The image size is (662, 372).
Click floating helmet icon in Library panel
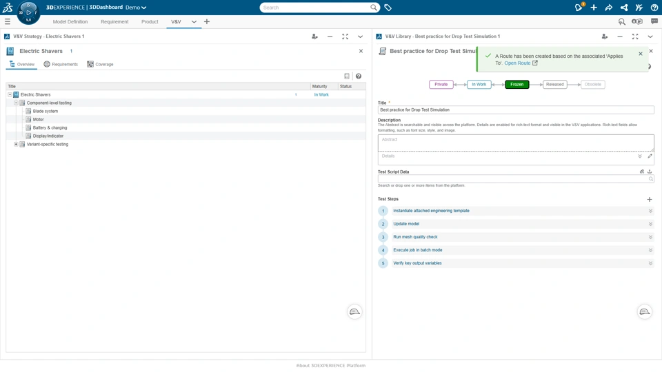pos(644,311)
